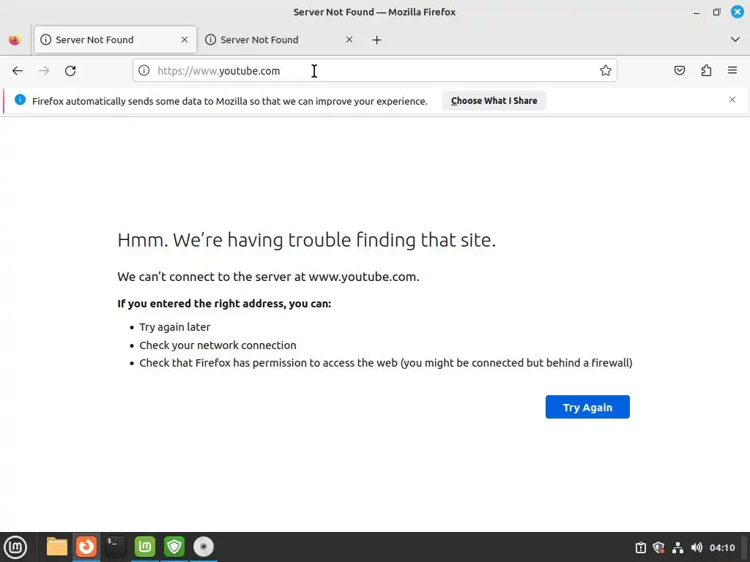Viewport: 750px width, 562px height.
Task: Minimize the Firefox window
Action: pyautogui.click(x=697, y=12)
